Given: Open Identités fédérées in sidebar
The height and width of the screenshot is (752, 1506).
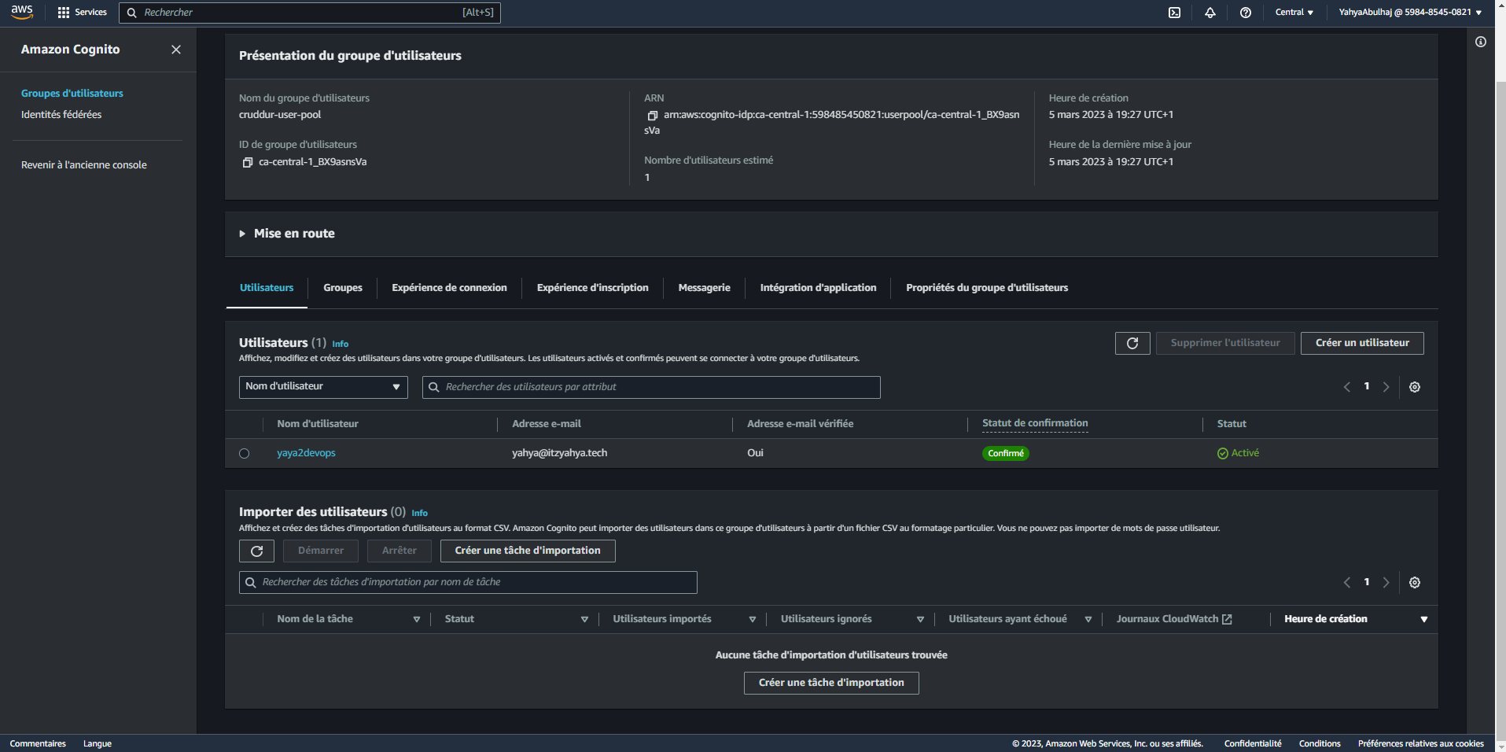Looking at the screenshot, I should [61, 115].
